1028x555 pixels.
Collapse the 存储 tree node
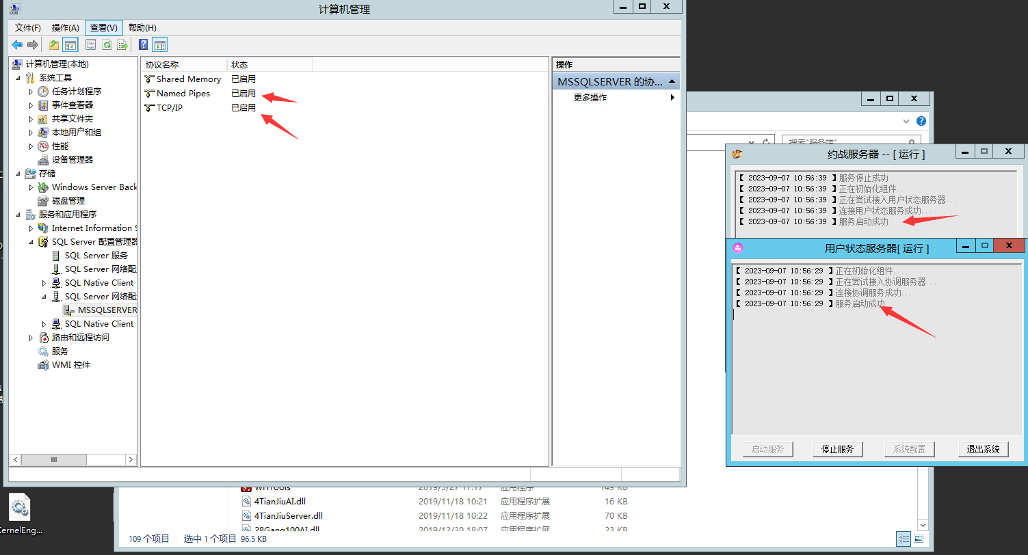point(18,174)
